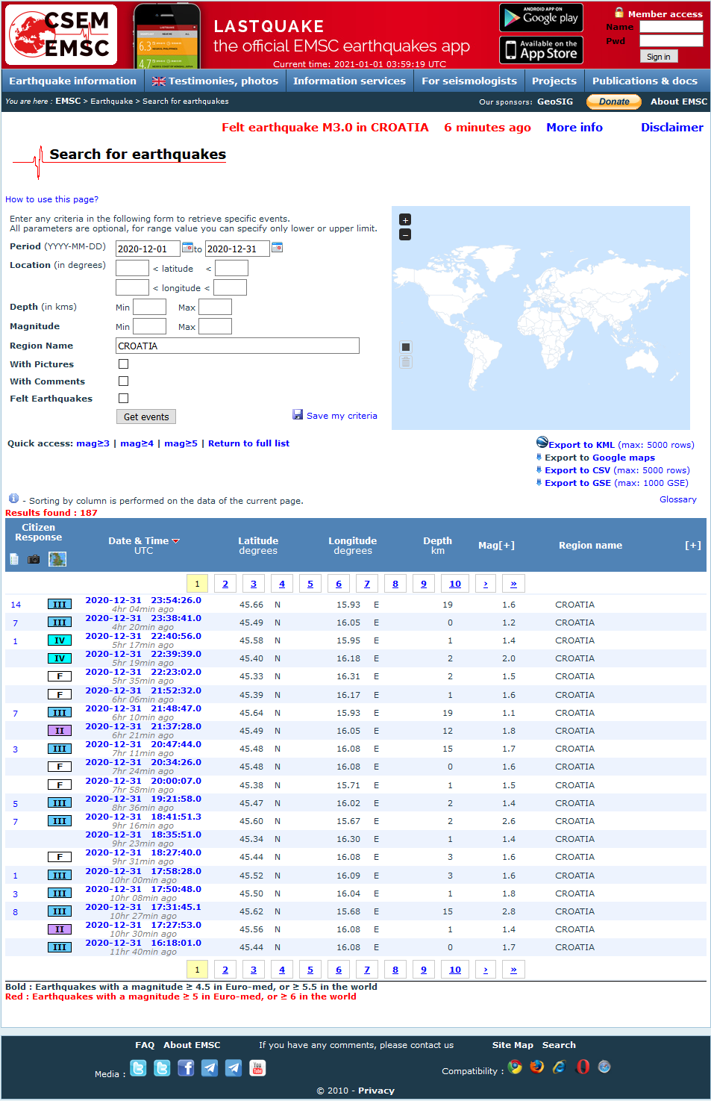This screenshot has width=711, height=1101.
Task: Click the camera pictures column icon
Action: click(34, 559)
